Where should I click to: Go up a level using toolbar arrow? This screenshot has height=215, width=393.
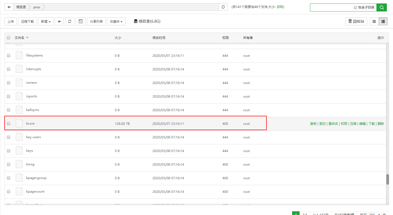(x=59, y=21)
